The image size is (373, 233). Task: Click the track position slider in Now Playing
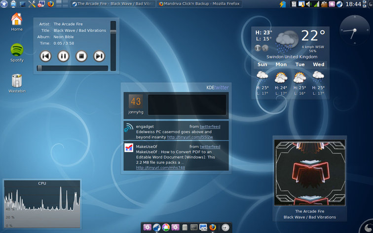pos(73,68)
